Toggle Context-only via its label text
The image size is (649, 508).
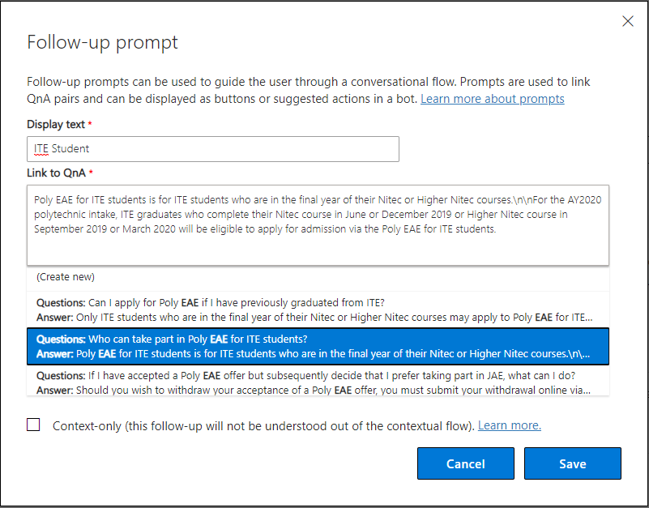(263, 425)
